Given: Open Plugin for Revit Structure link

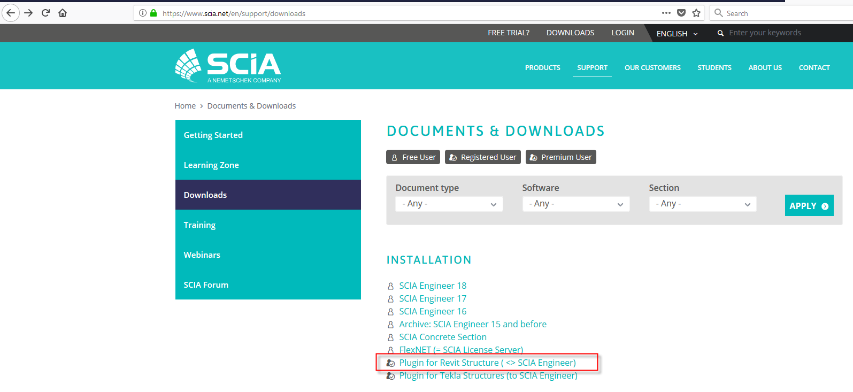Looking at the screenshot, I should coord(487,363).
